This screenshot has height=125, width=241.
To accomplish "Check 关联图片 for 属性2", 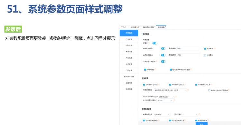I will pos(205,55).
